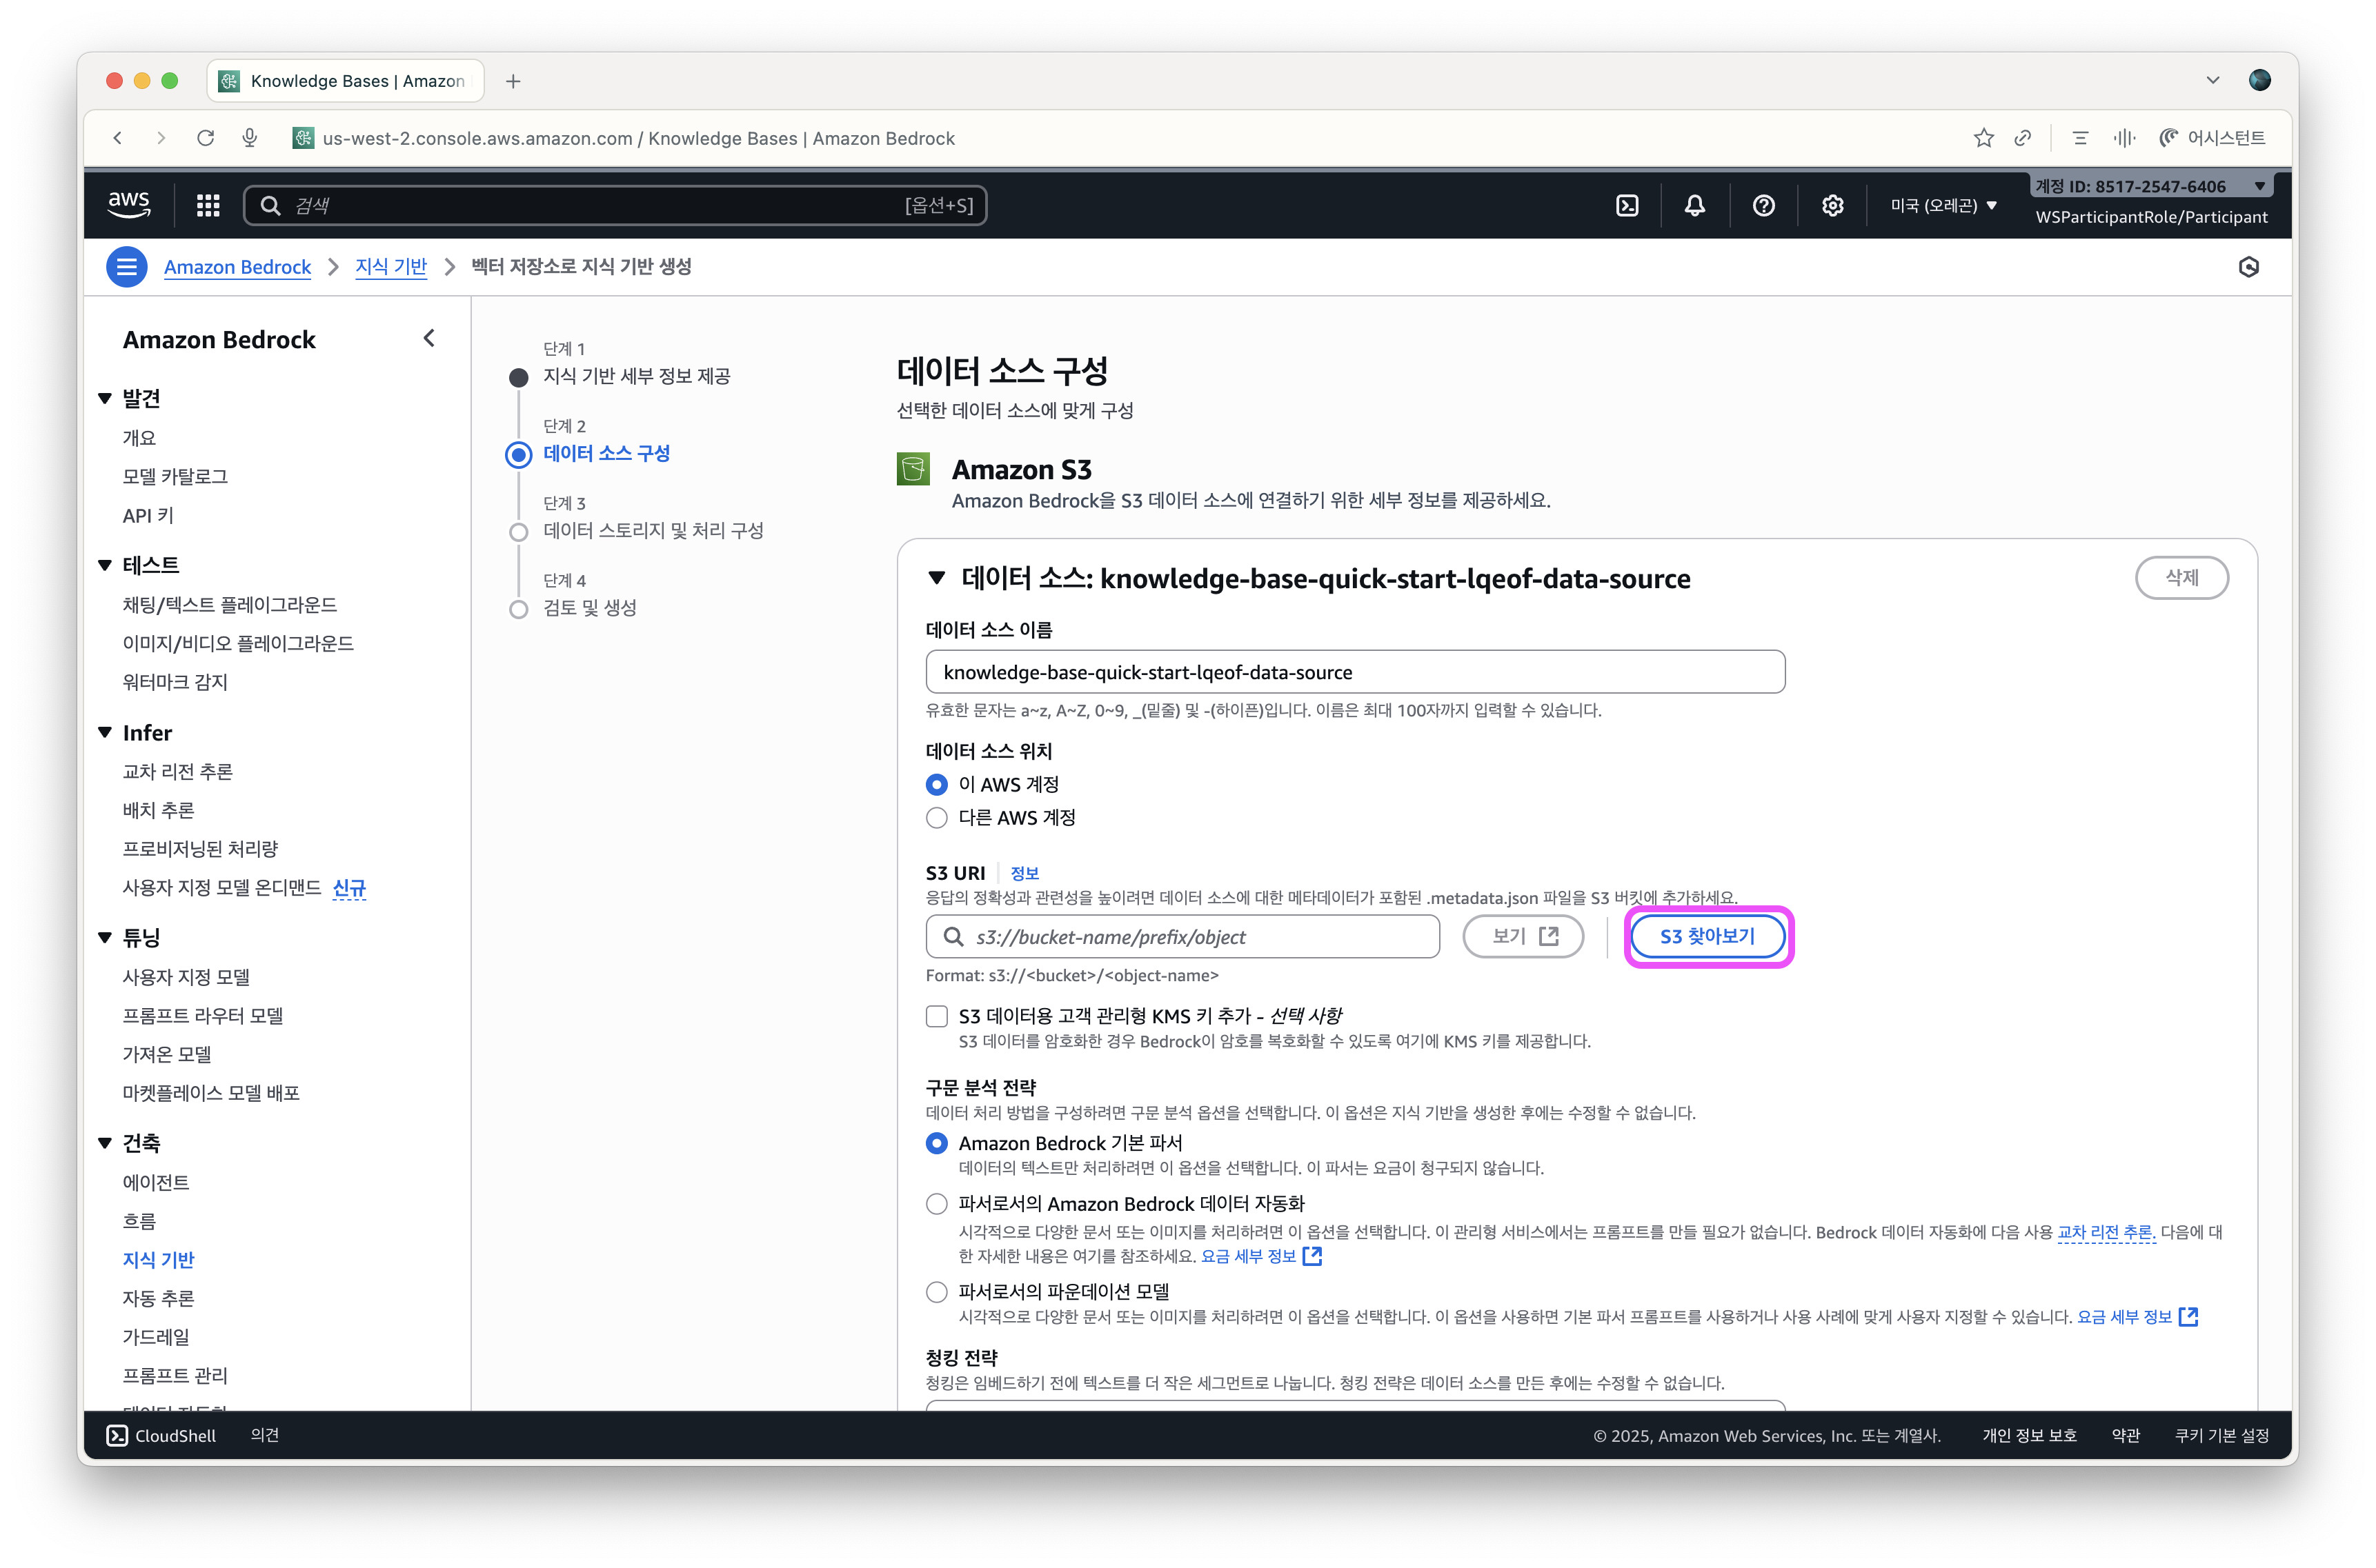The image size is (2376, 1568).
Task: Open the '어시스턴트' browser assistant button
Action: click(2213, 138)
